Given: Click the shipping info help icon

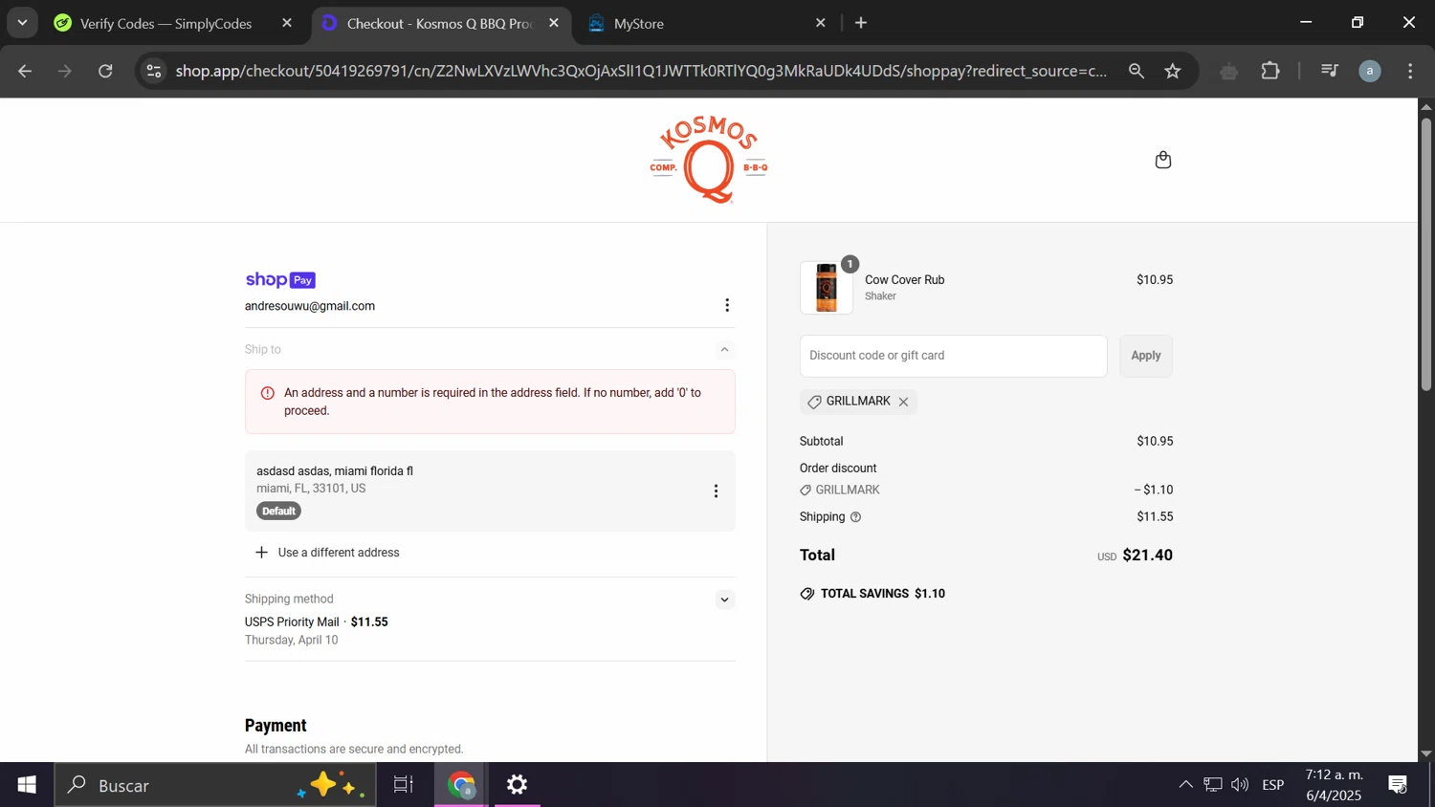Looking at the screenshot, I should (x=855, y=517).
